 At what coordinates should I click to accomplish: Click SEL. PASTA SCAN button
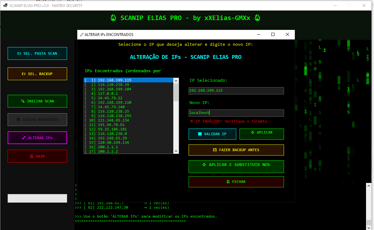(37, 53)
